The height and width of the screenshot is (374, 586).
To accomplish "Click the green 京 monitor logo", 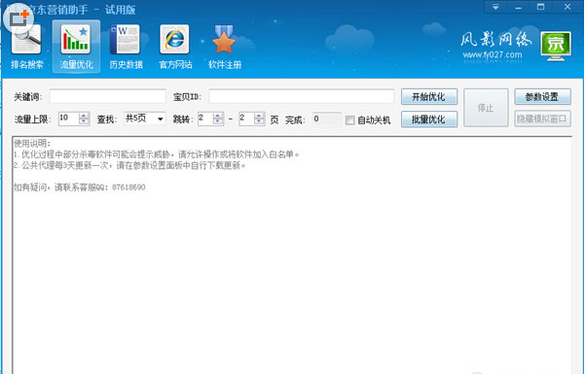I will coord(556,47).
